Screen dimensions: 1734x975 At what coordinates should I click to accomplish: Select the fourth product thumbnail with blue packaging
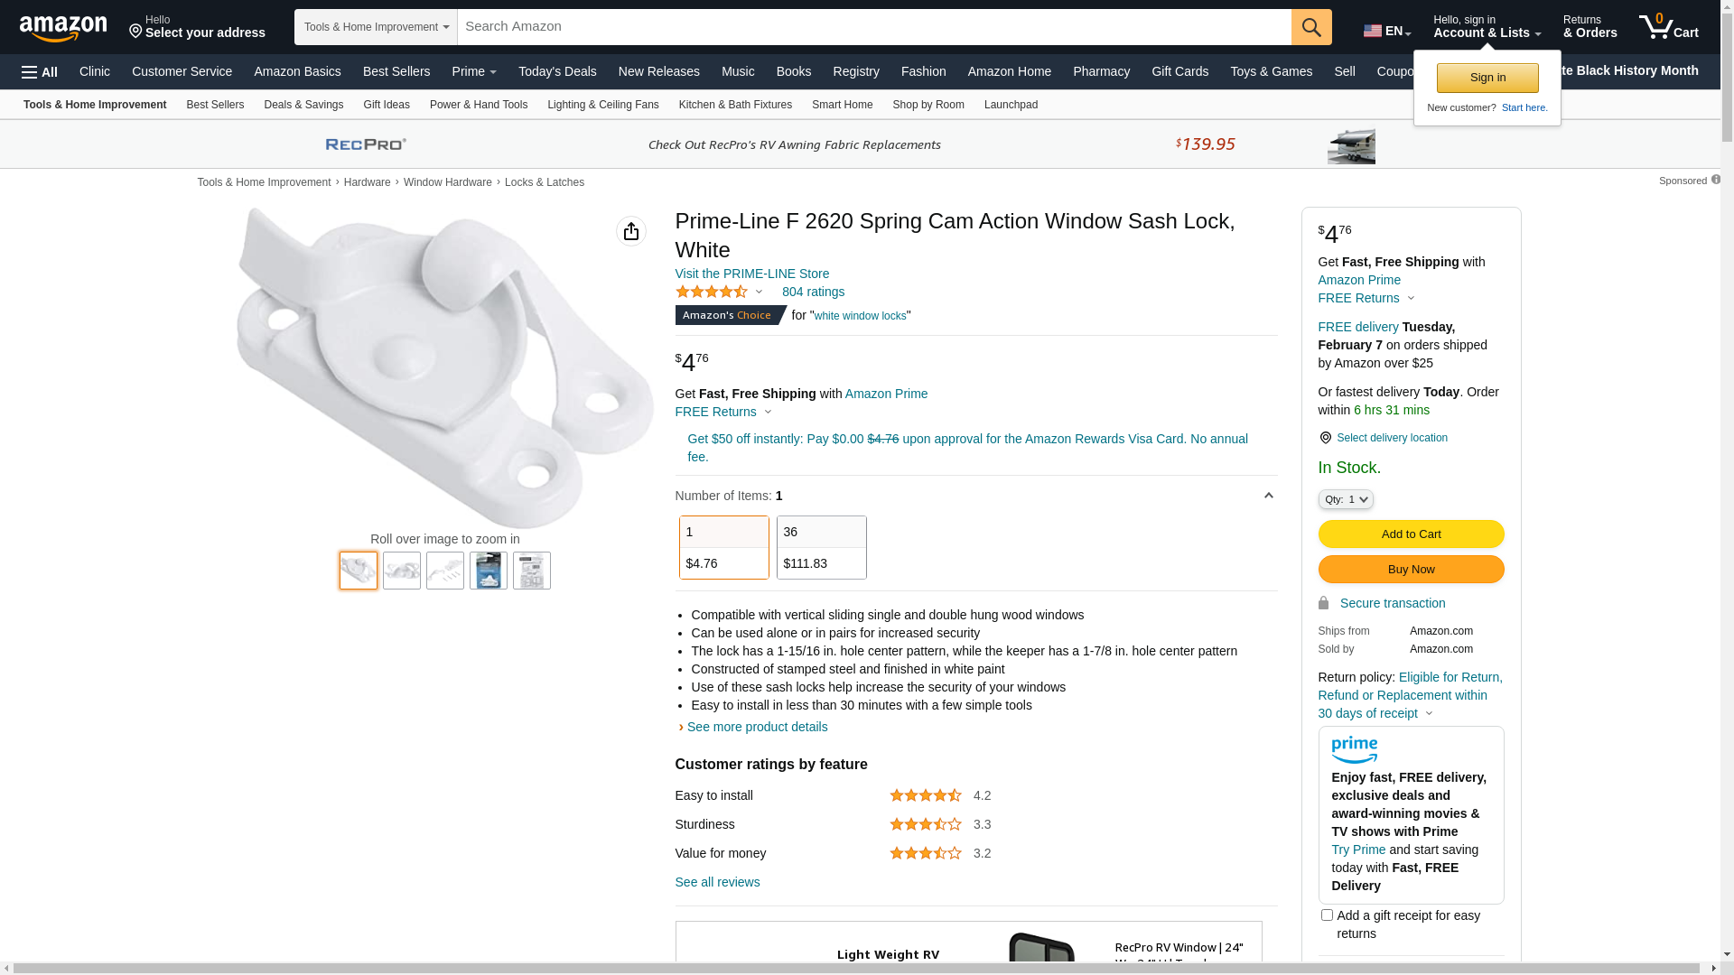[489, 571]
